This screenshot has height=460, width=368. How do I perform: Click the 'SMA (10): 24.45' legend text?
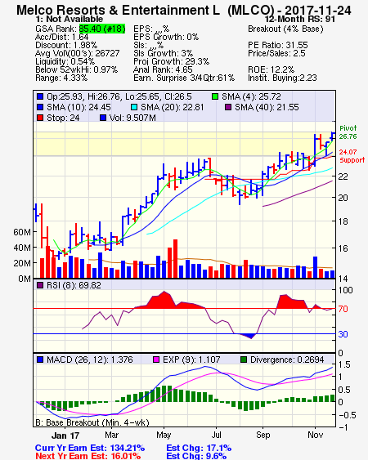[x=79, y=107]
